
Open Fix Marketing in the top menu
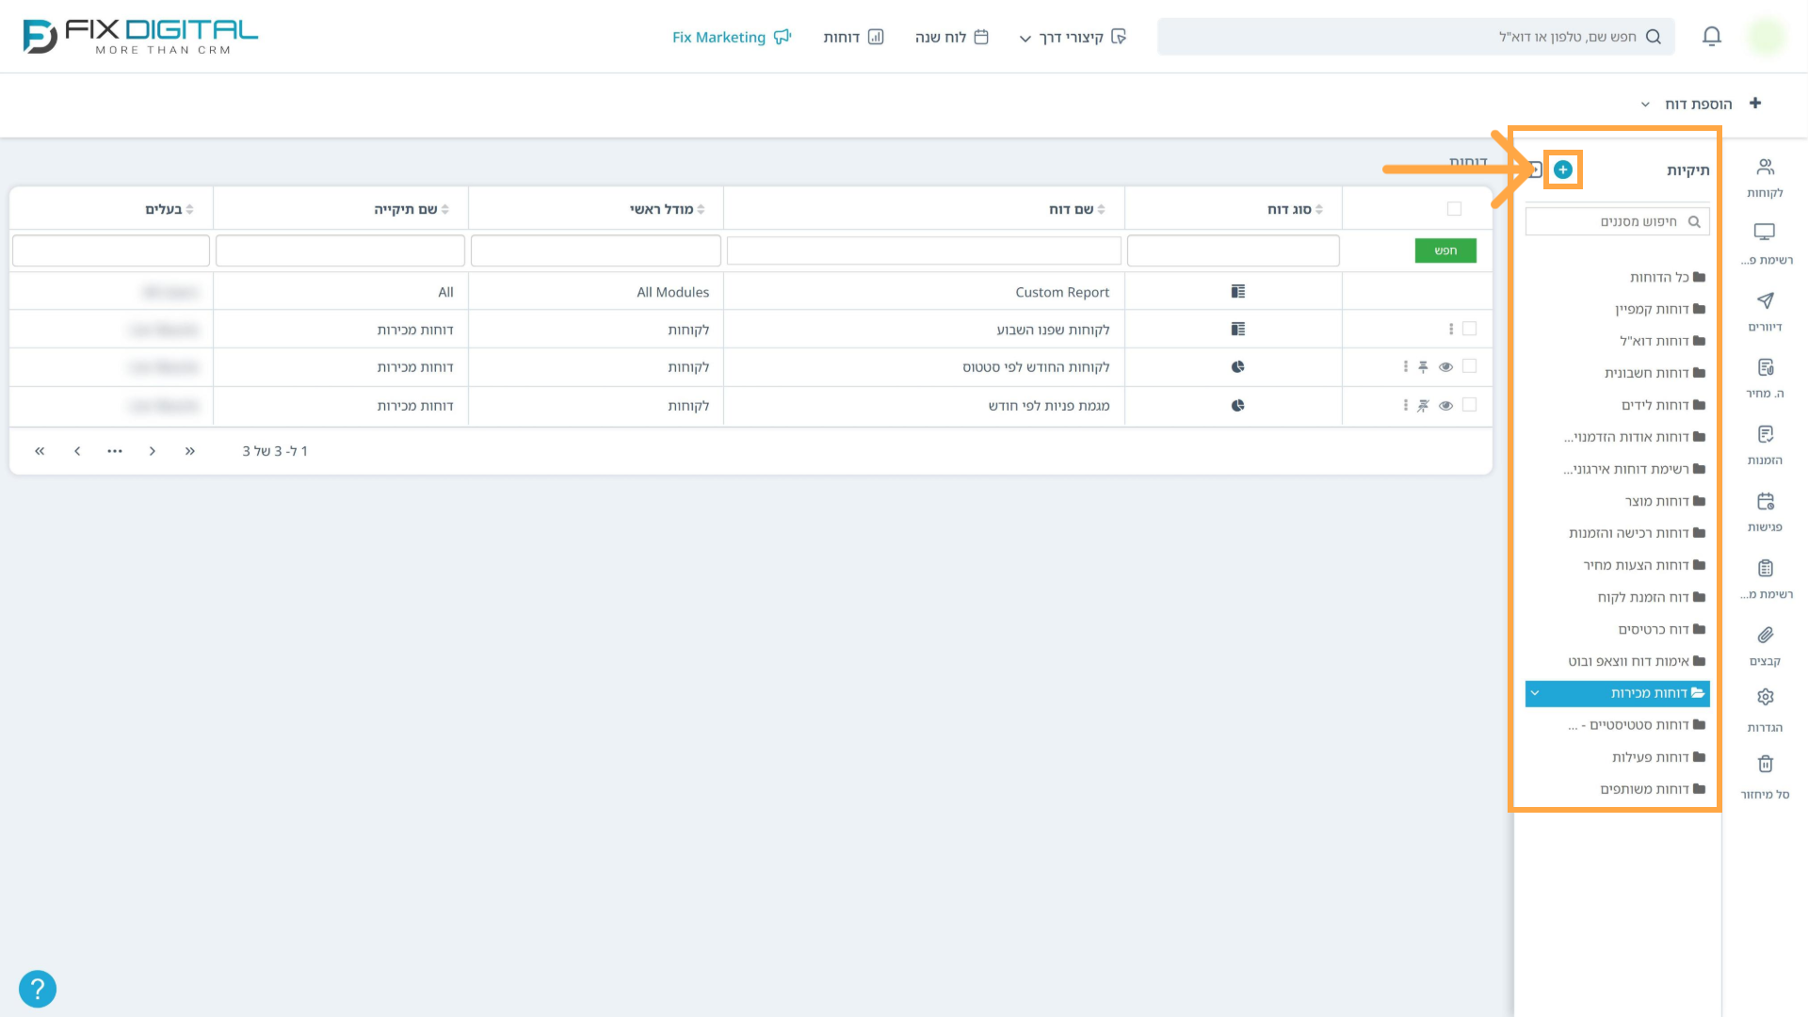click(x=732, y=37)
